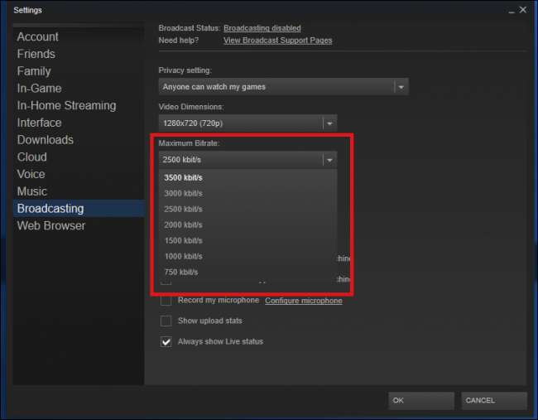Screen dimensions: 538x420
Task: Click the Broadcasting disabled status link
Action: pyautogui.click(x=262, y=28)
